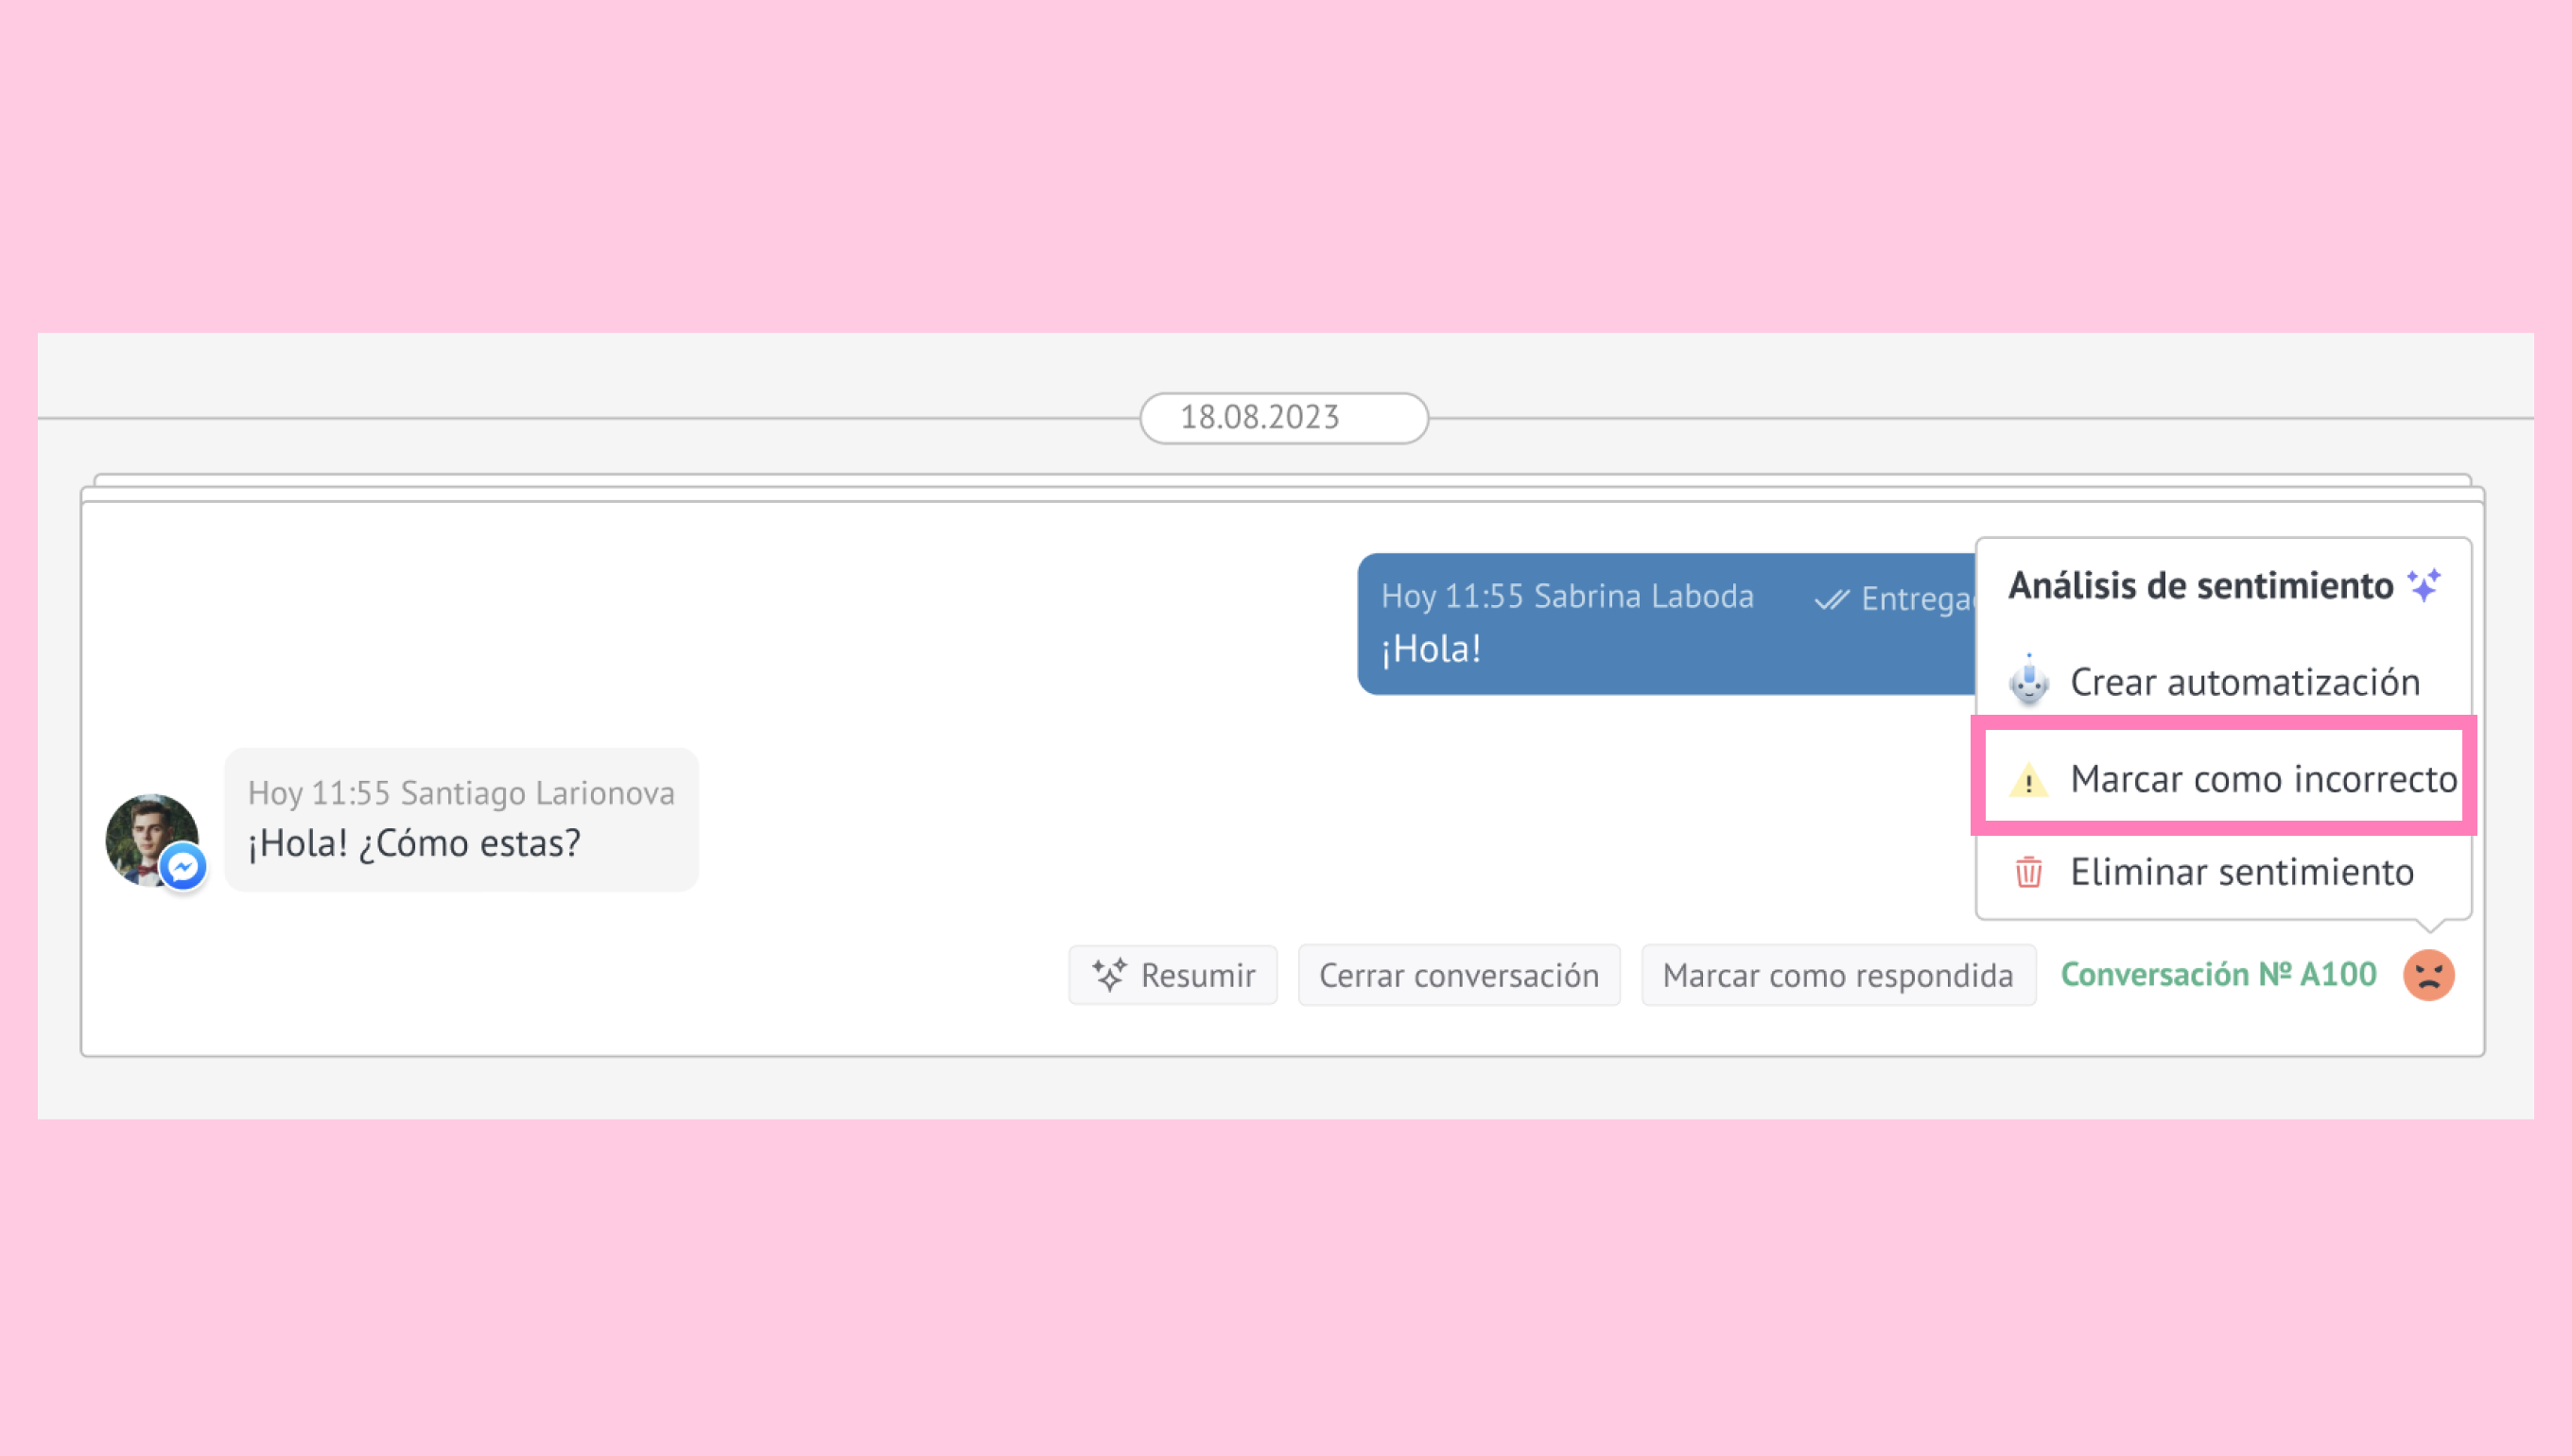This screenshot has height=1456, width=2572.
Task: Click the robot icon beside Crear automatización
Action: tap(2028, 680)
